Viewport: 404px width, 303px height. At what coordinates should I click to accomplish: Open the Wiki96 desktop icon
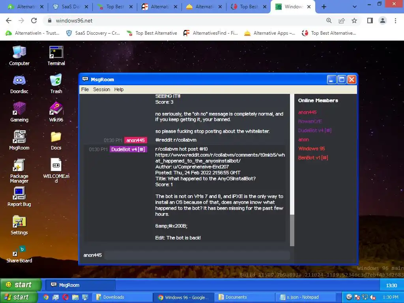click(x=56, y=112)
